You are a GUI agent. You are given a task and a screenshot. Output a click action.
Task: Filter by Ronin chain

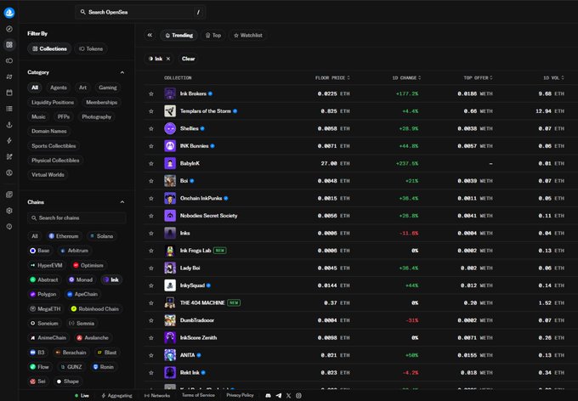(x=104, y=367)
